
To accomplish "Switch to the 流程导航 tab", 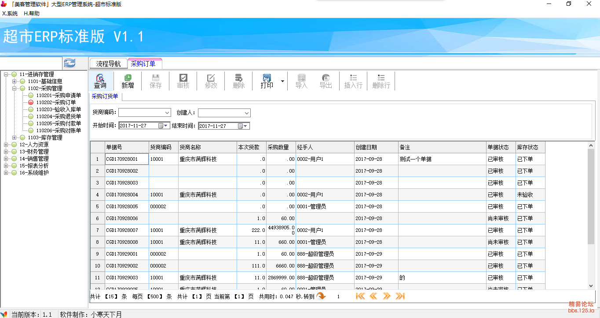I will point(108,64).
